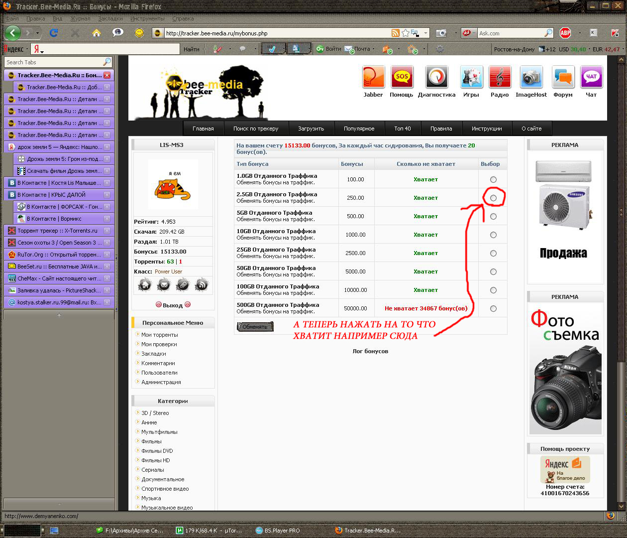Open the ABP icon dropdown arrow
This screenshot has width=627, height=538.
579,33
